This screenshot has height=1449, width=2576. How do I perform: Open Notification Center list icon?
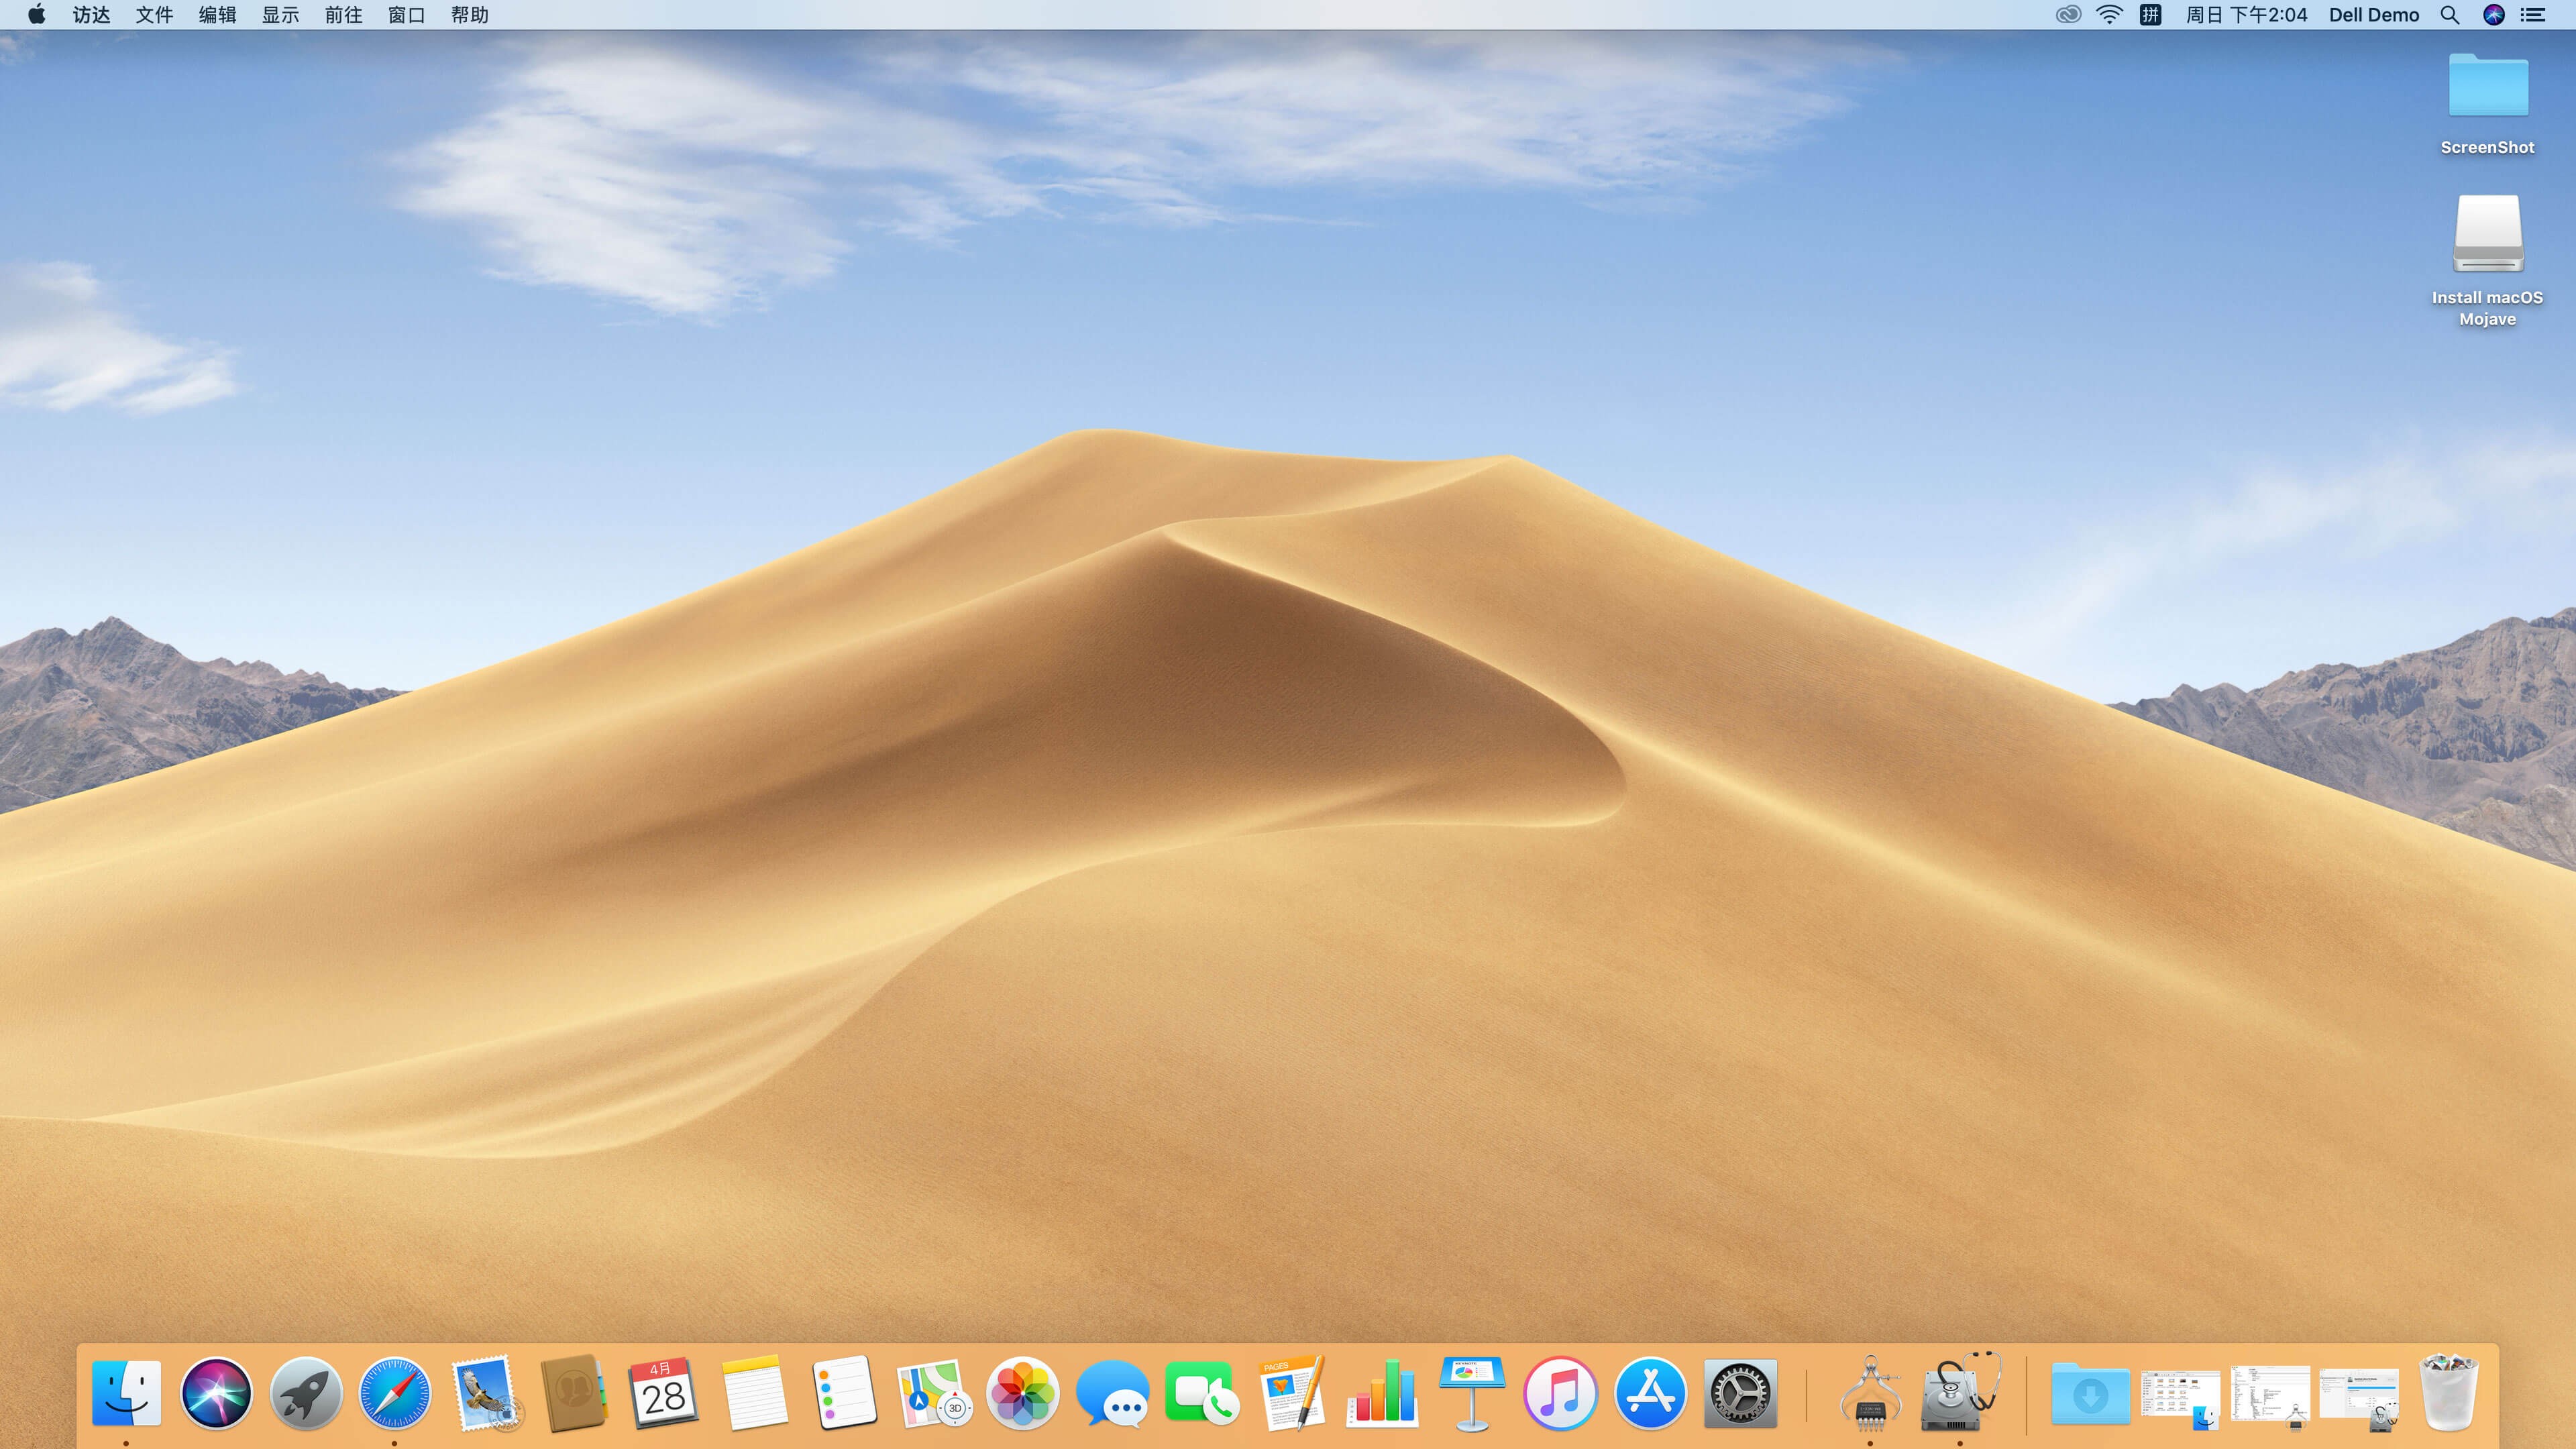click(2532, 15)
